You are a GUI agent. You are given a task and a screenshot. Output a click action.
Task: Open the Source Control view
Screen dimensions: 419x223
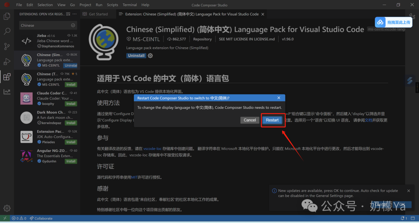pos(7,46)
